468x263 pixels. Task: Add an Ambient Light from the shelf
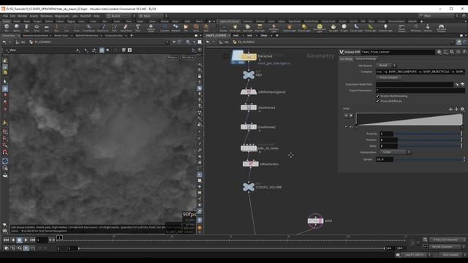(x=385, y=28)
